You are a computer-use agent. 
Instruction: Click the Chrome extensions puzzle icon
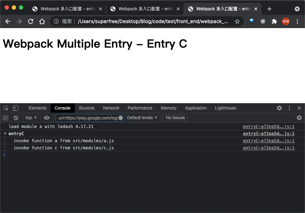[x=274, y=21]
